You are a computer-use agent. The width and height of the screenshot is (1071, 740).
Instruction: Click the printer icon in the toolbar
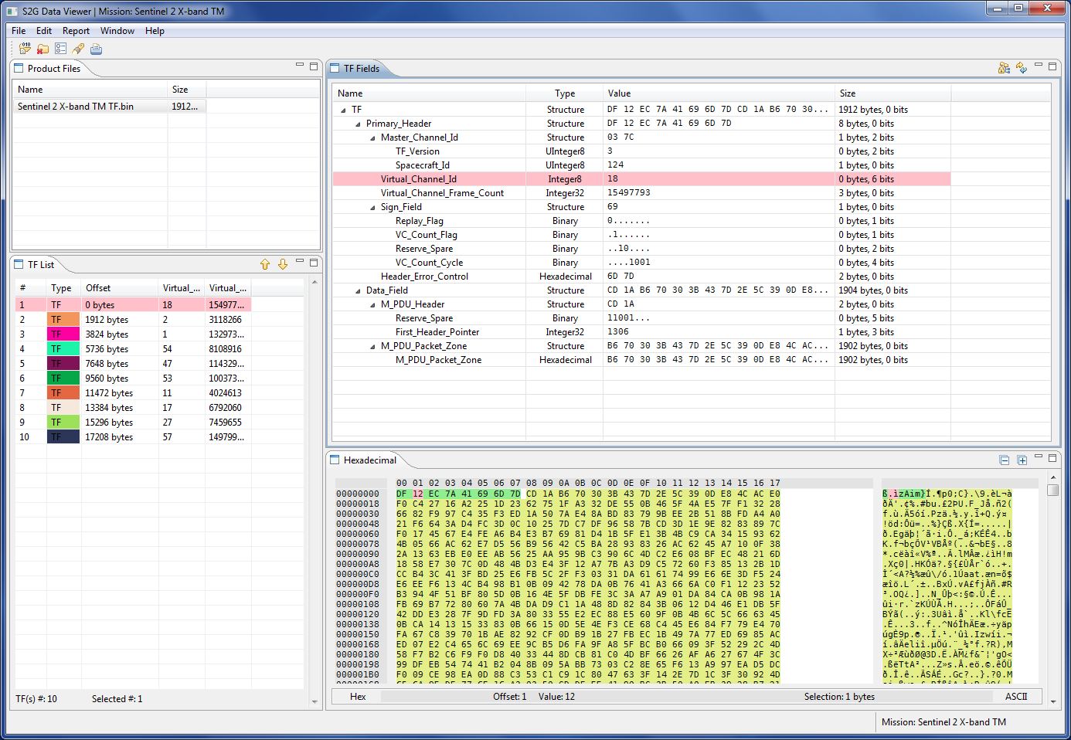click(96, 49)
